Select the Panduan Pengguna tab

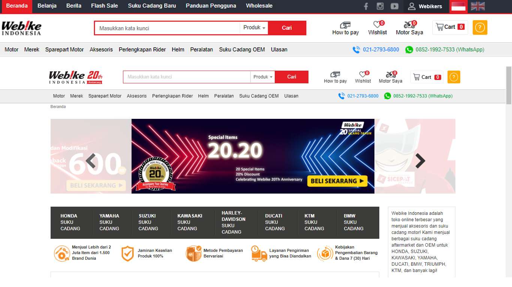tap(211, 6)
